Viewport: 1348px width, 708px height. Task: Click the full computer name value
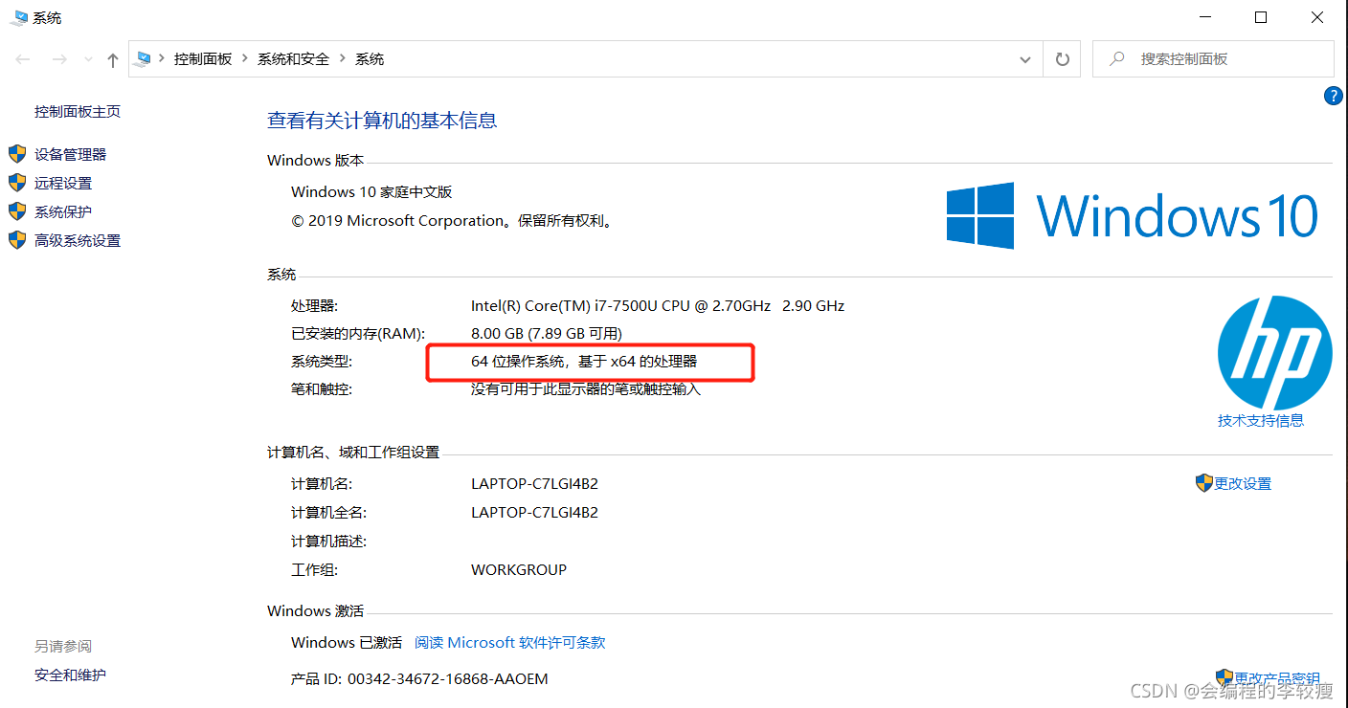(534, 513)
